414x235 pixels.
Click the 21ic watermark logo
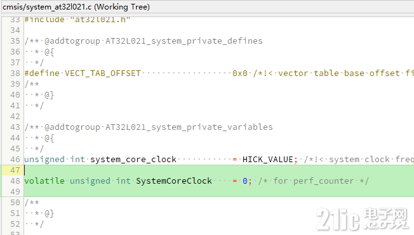(x=362, y=219)
